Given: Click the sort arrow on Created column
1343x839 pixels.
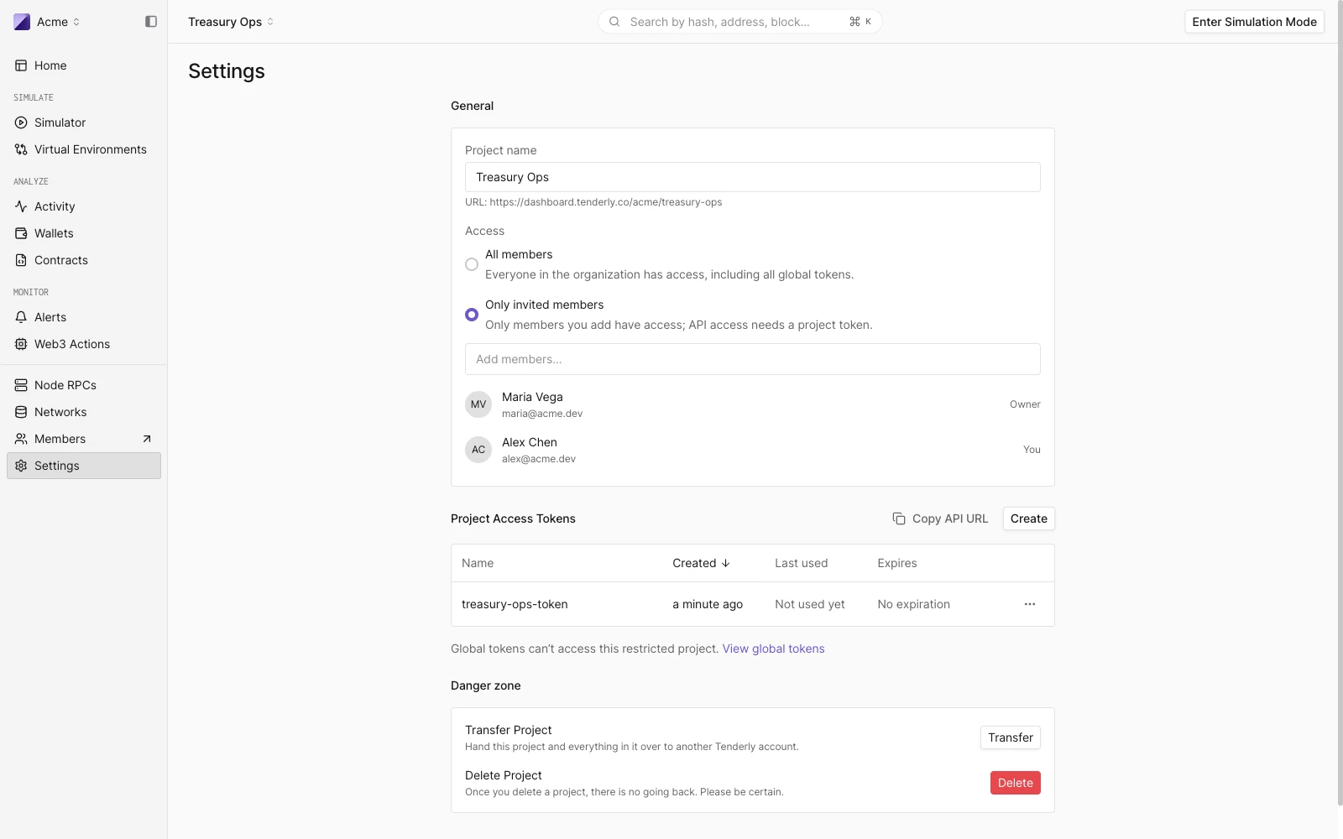Looking at the screenshot, I should click(x=726, y=563).
